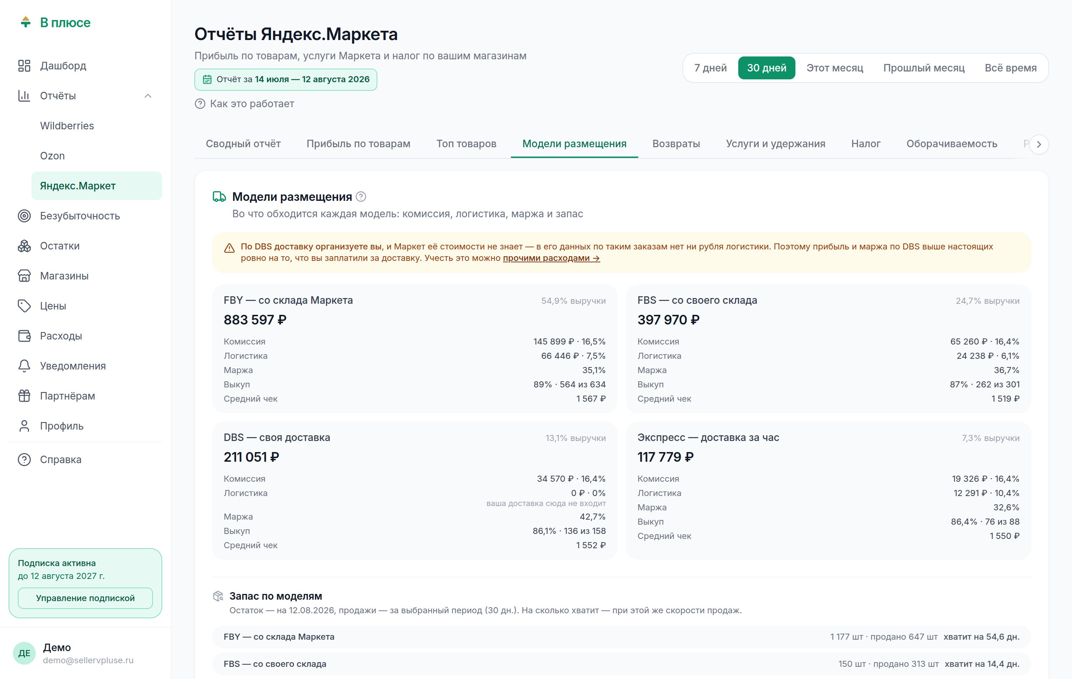
Task: Switch to the Сводный отчёт tab
Action: [243, 144]
